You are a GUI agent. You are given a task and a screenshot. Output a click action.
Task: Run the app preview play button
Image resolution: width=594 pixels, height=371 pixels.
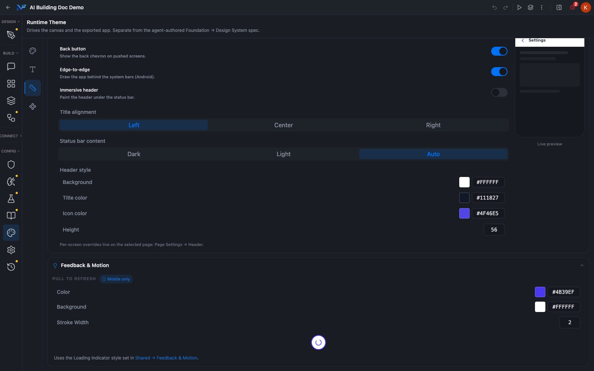[519, 7]
